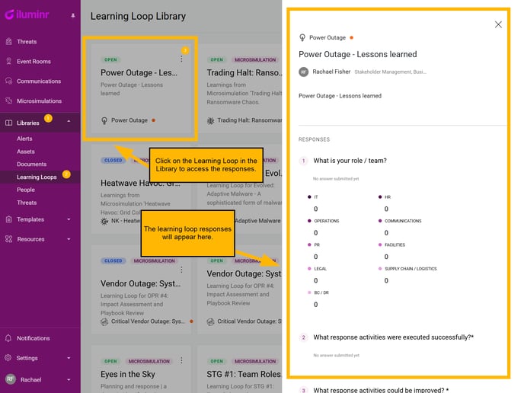Click the pin sidebar icon near iluminr logo
Image resolution: width=524 pixels, height=393 pixels.
tap(73, 16)
